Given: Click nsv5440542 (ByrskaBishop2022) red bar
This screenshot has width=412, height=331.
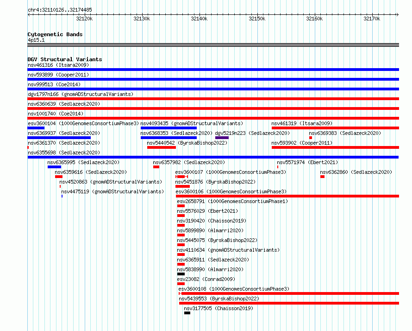Looking at the screenshot, I should point(162,147).
